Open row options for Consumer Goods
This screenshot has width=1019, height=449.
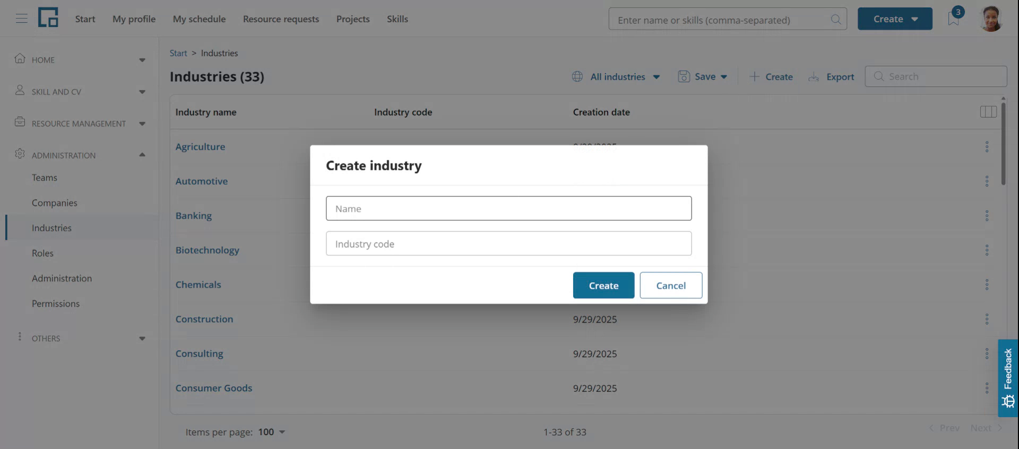[x=987, y=388]
